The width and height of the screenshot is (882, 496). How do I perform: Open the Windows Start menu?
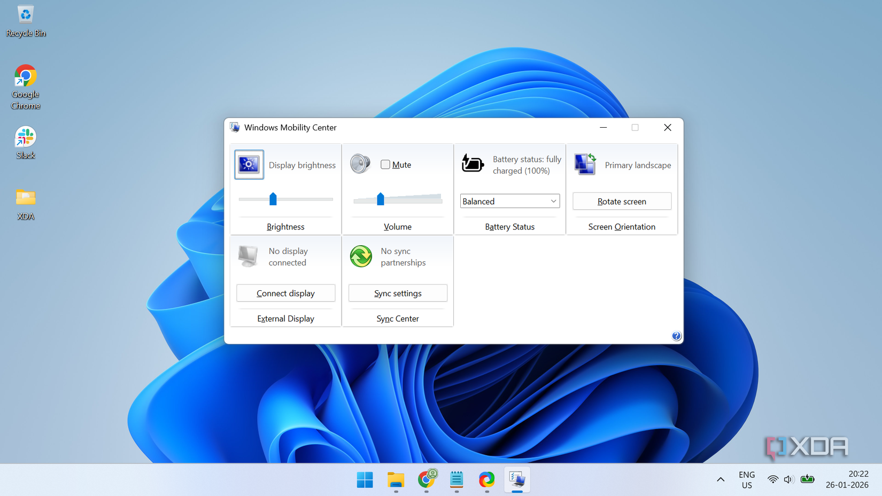pyautogui.click(x=365, y=480)
